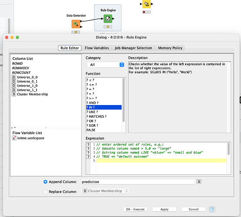Click the Cancel button
The width and height of the screenshot is (241, 217).
(193, 209)
